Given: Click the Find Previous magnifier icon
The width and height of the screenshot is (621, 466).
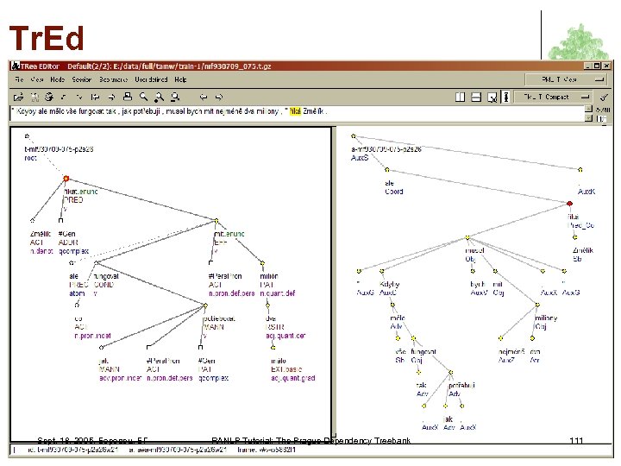Looking at the screenshot, I should coord(175,97).
